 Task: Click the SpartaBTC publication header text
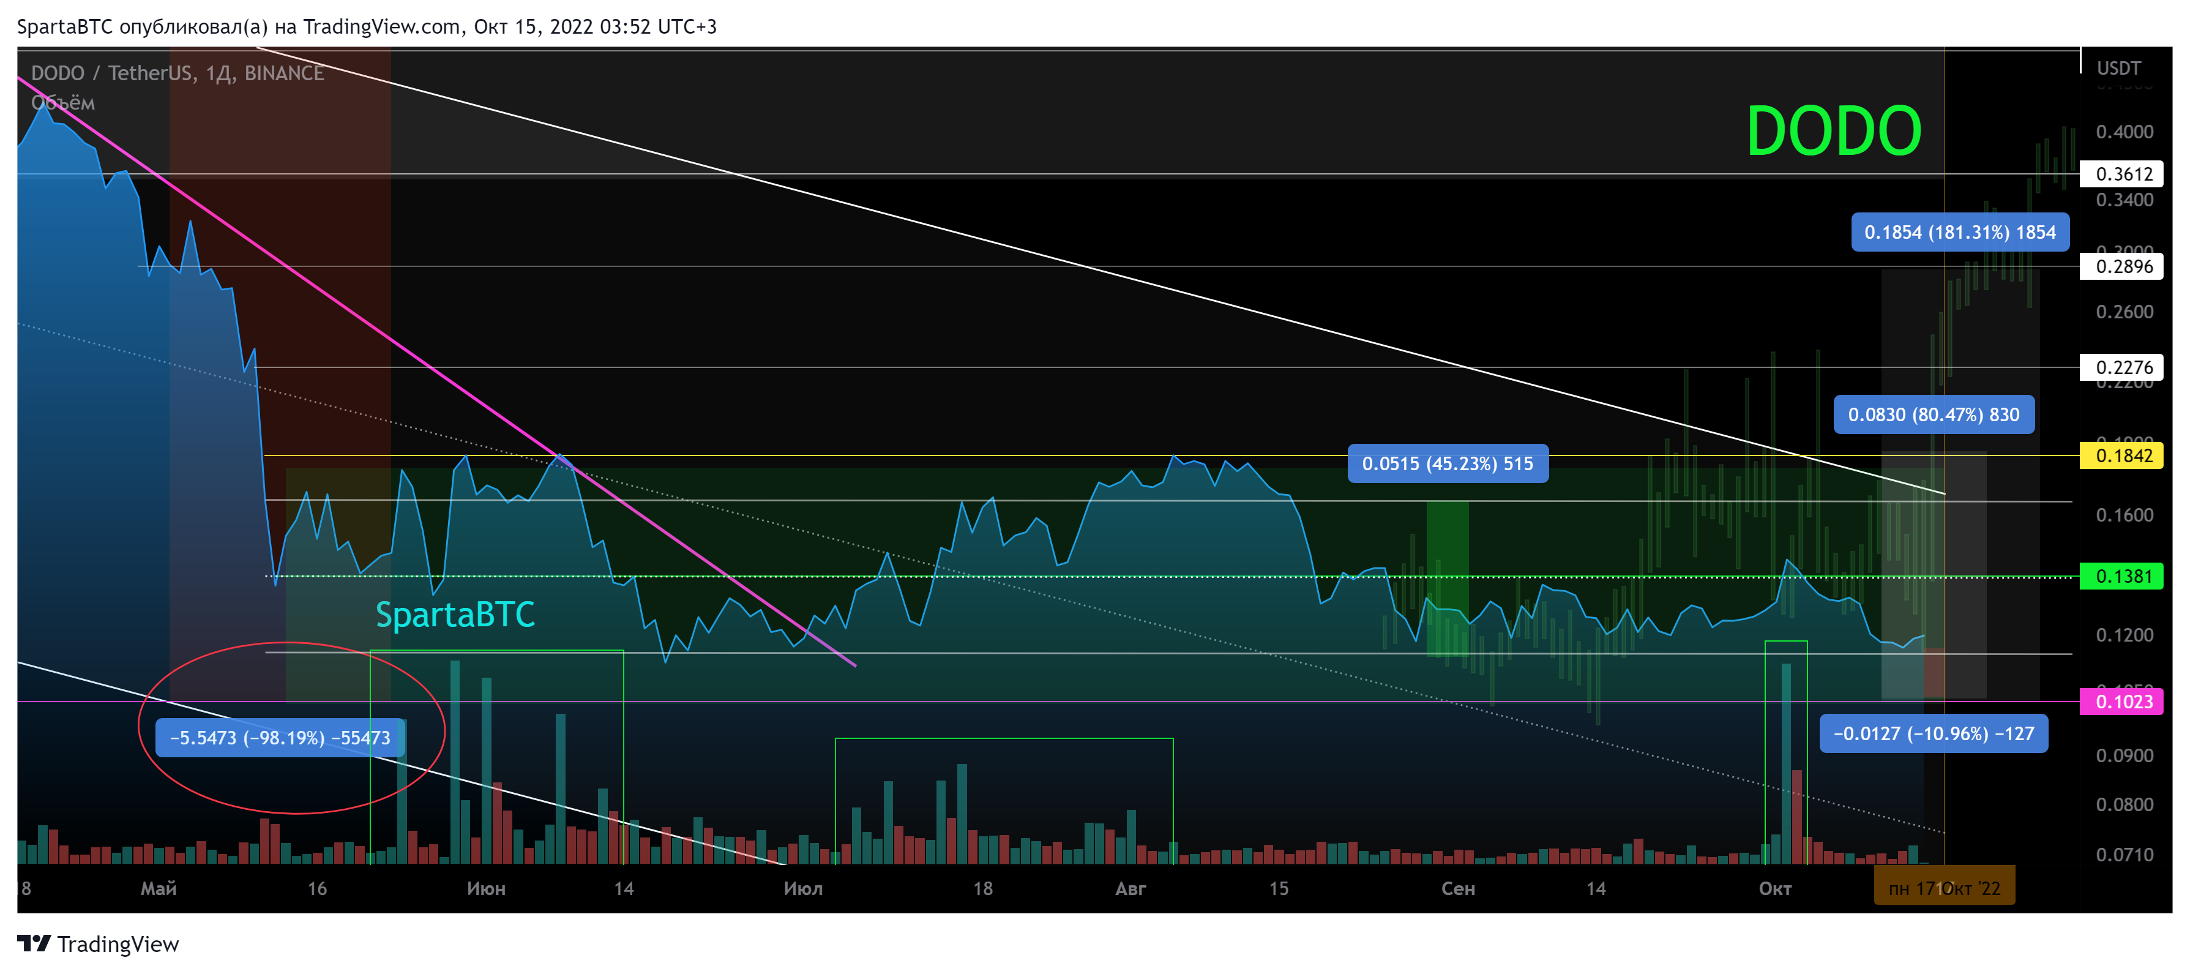tap(367, 26)
